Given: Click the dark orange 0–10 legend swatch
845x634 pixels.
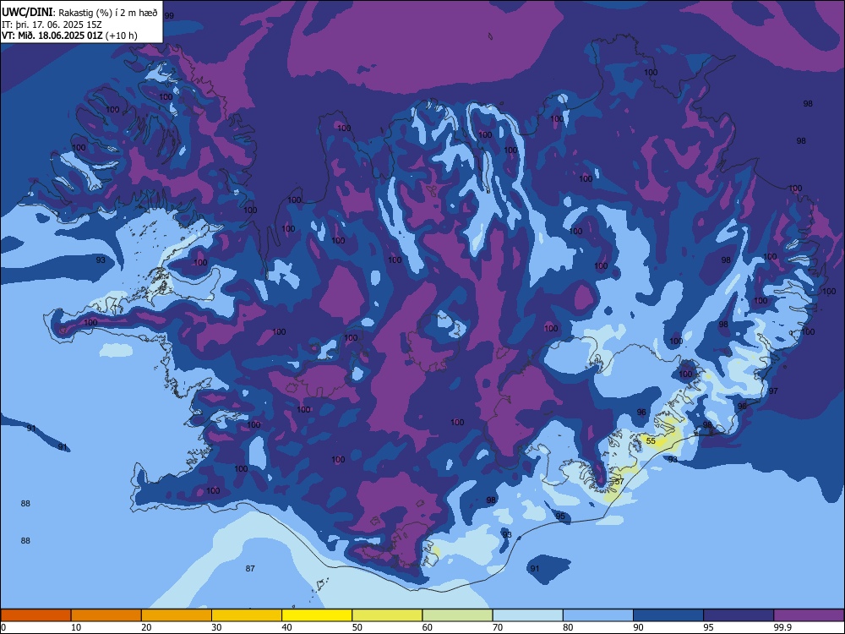Looking at the screenshot, I should click(35, 615).
